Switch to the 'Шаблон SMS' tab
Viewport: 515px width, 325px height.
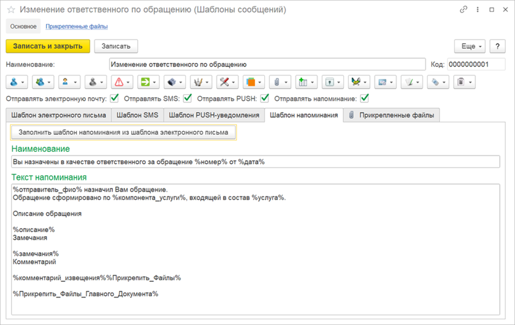pyautogui.click(x=137, y=115)
